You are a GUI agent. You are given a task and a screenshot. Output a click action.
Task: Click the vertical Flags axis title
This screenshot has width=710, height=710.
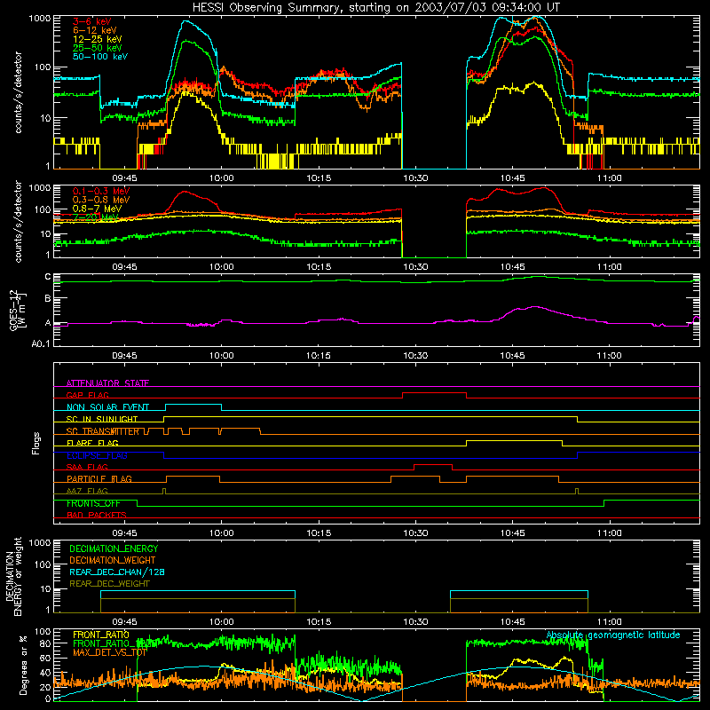36,443
